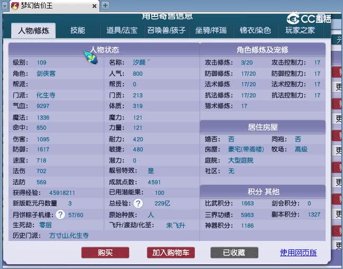Click the 庭院 value 大型庭院
Image resolution: width=343 pixels, height=269 pixels.
click(x=241, y=160)
